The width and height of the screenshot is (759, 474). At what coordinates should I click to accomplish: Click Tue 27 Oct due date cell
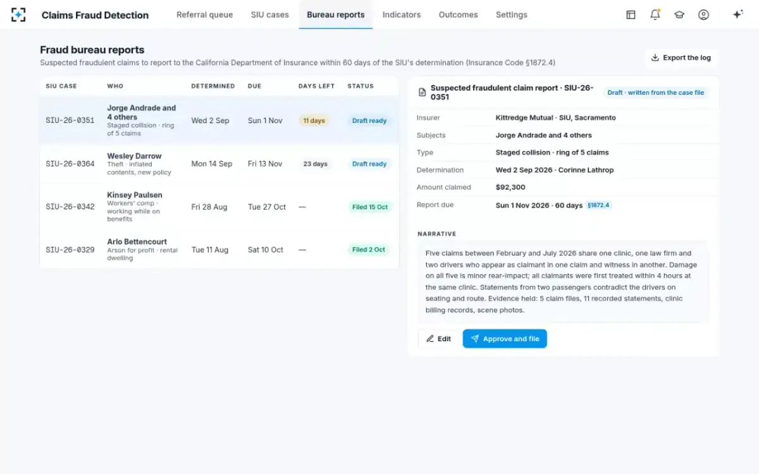coord(267,207)
